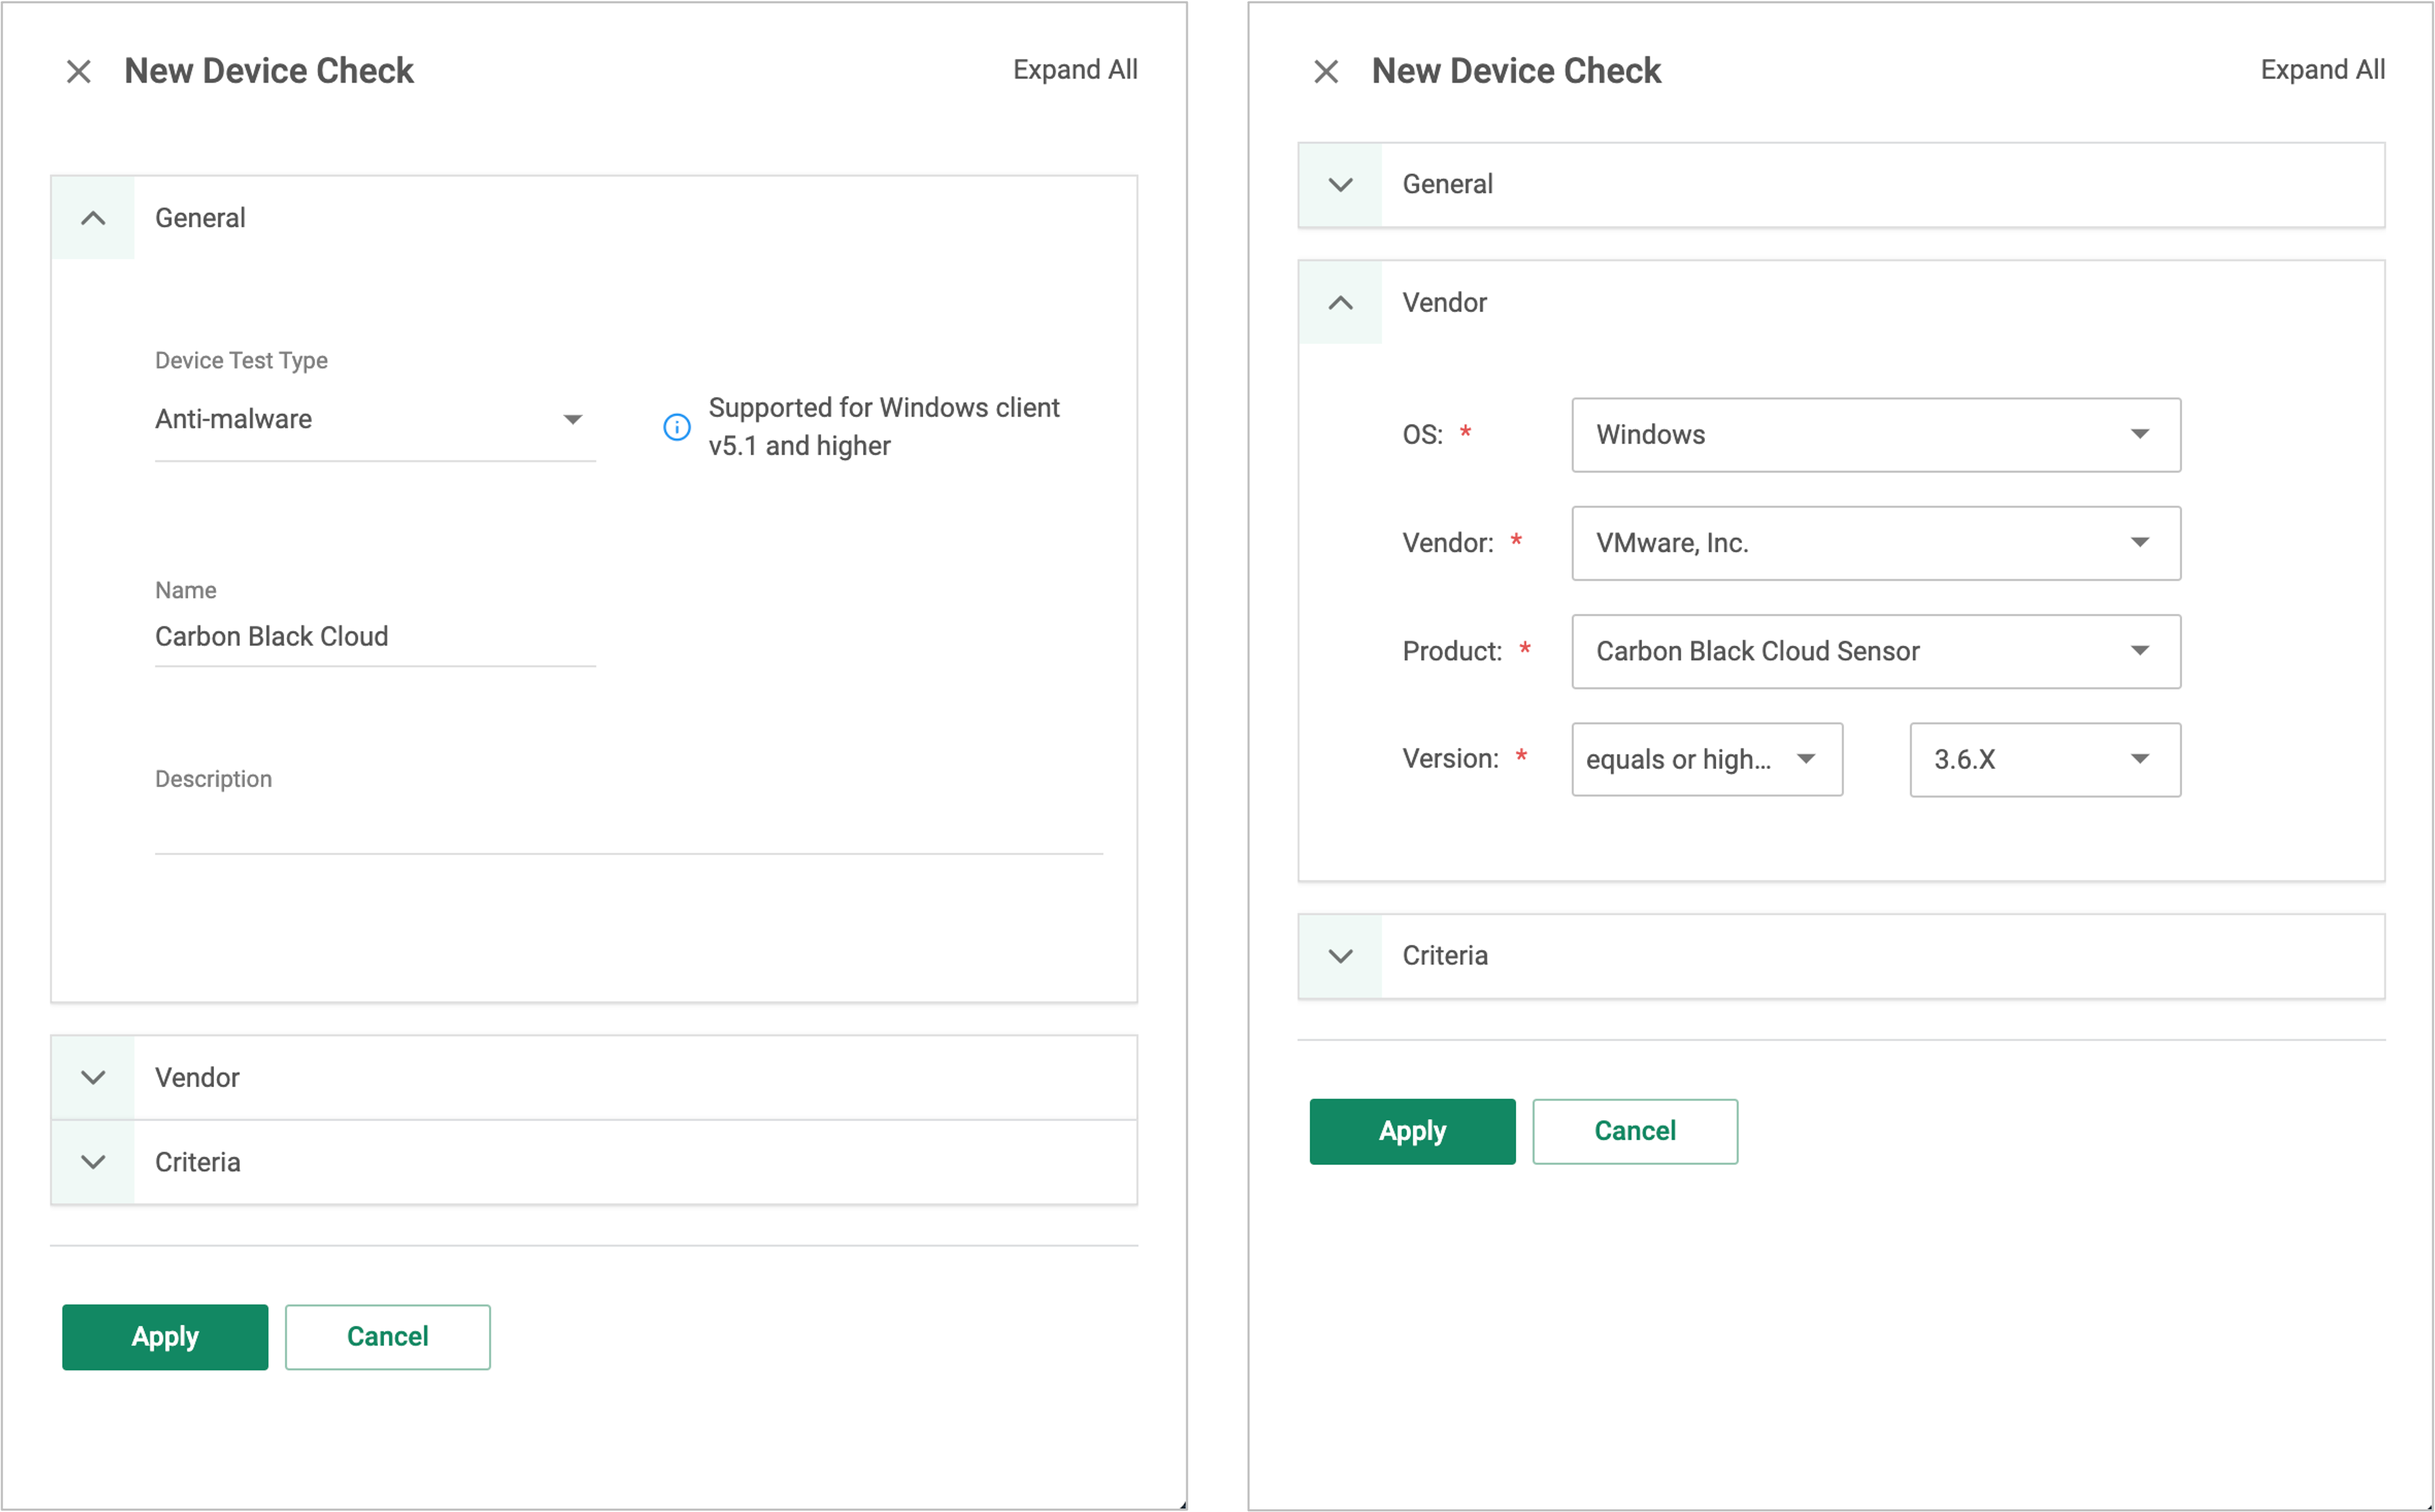Viewport: 2435px width, 1512px height.
Task: Click the 'Version:' field label
Action: [1450, 759]
